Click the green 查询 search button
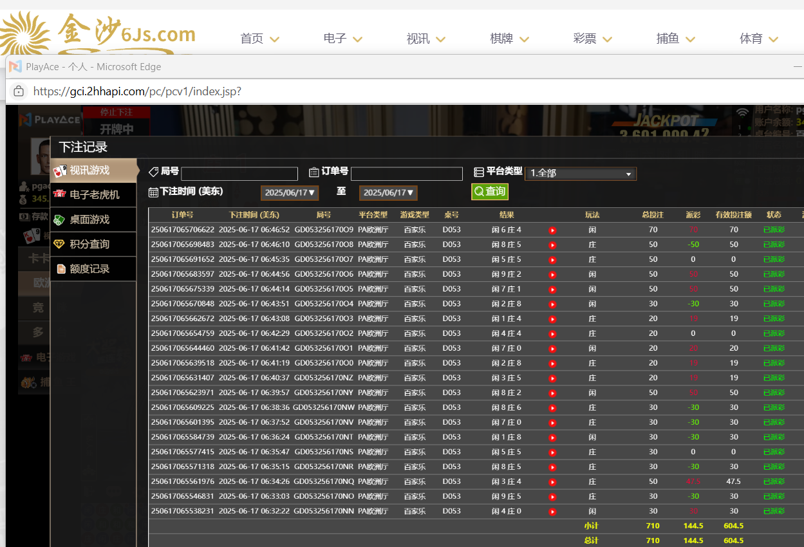The width and height of the screenshot is (804, 547). (490, 192)
